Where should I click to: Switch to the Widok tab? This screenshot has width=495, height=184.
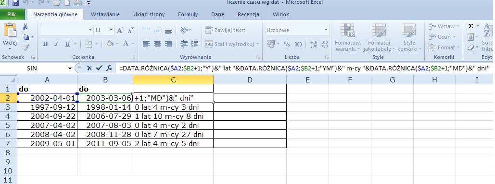click(280, 14)
